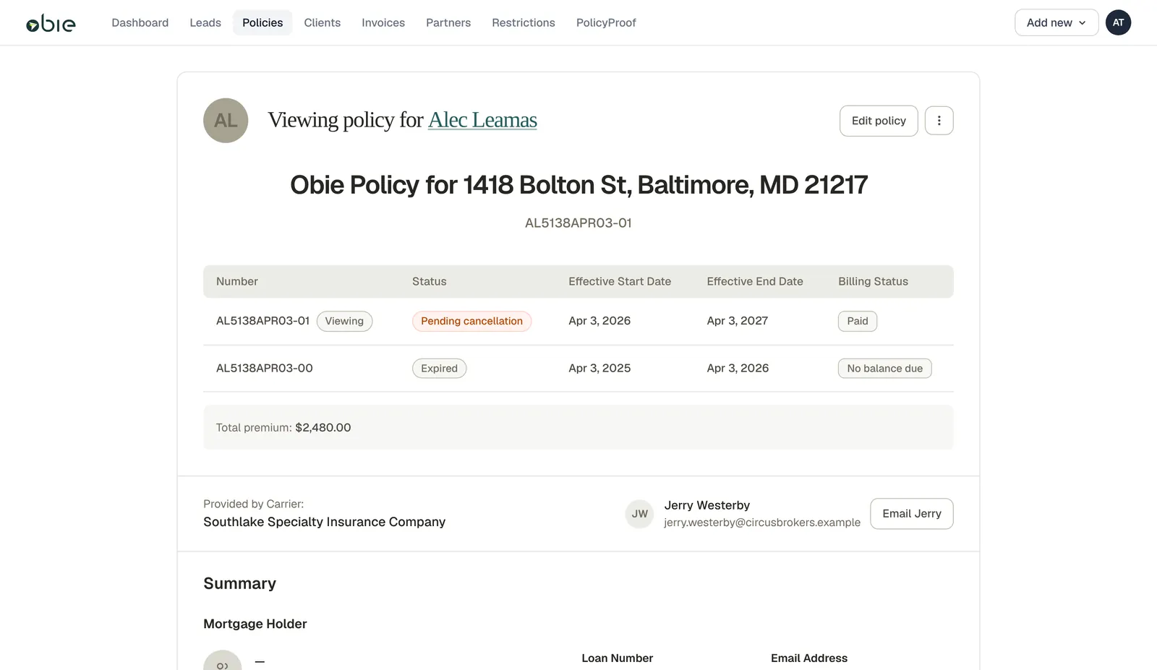The height and width of the screenshot is (670, 1157).
Task: Click the Effective End Date column header
Action: pos(755,281)
